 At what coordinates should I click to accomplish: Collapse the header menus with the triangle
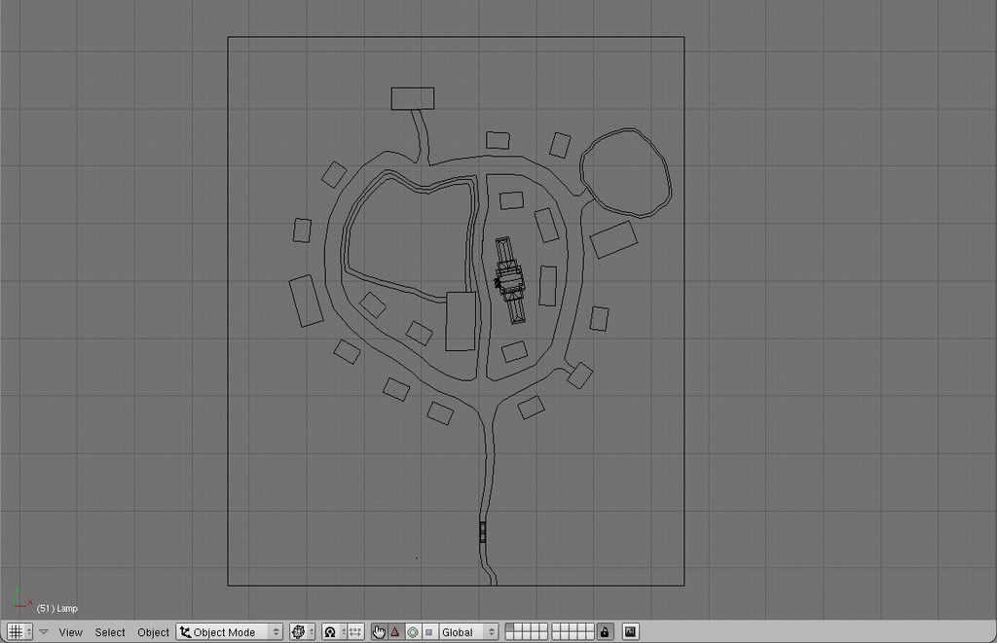[43, 631]
